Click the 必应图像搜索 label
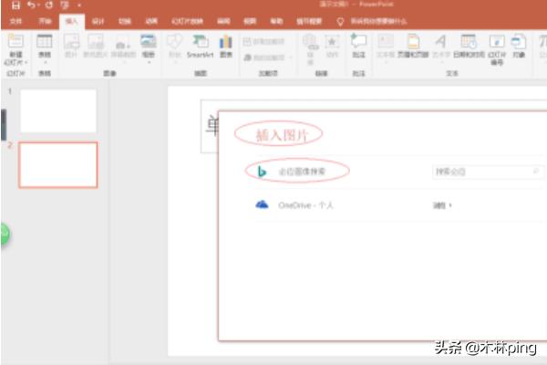Screen dimensions: 547x365 click(x=302, y=172)
